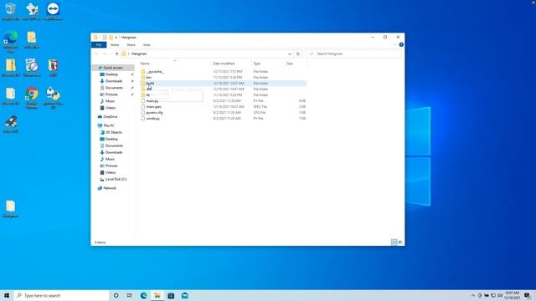536x301 pixels.
Task: Select the TeamViewer desktop icon
Action: click(x=53, y=12)
